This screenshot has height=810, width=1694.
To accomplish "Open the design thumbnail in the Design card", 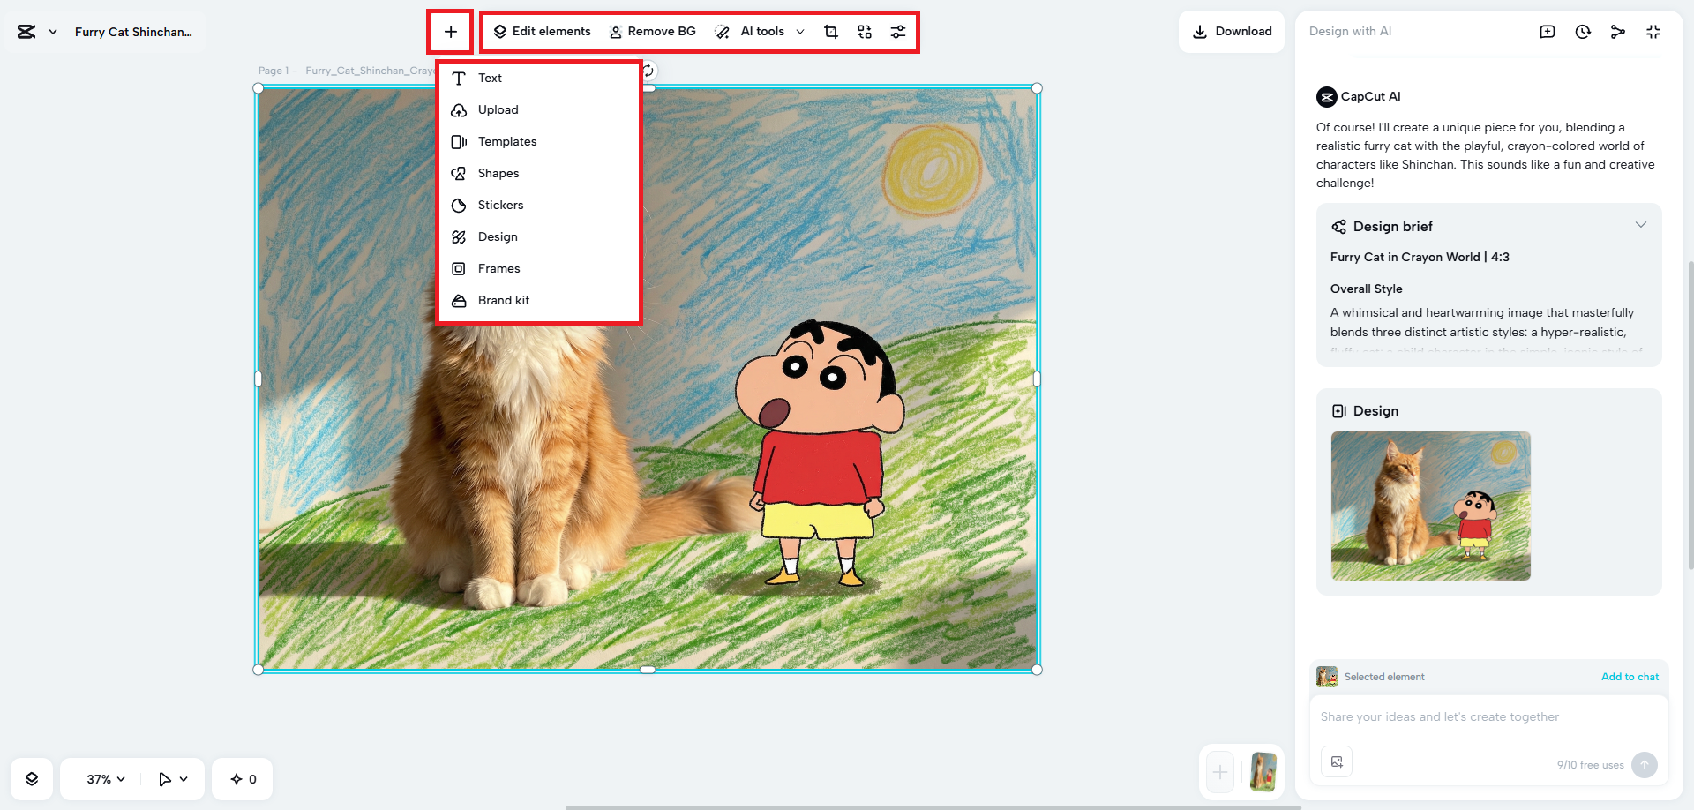I will pos(1430,506).
